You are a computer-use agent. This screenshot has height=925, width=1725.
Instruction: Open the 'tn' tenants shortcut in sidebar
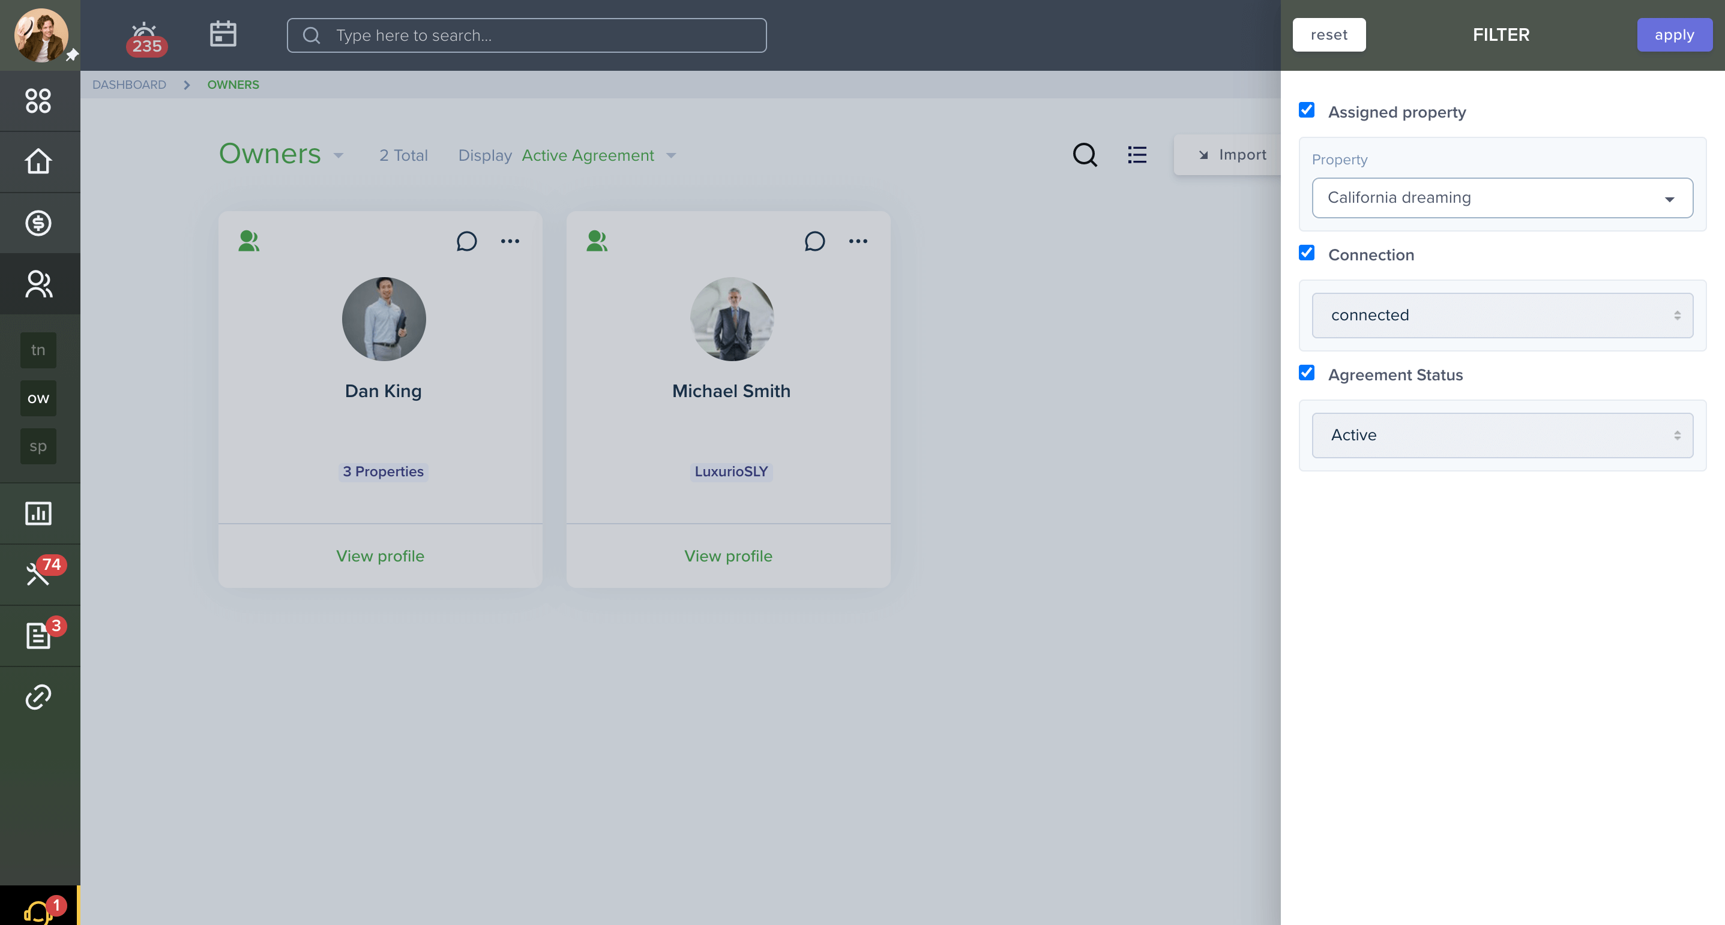click(38, 350)
